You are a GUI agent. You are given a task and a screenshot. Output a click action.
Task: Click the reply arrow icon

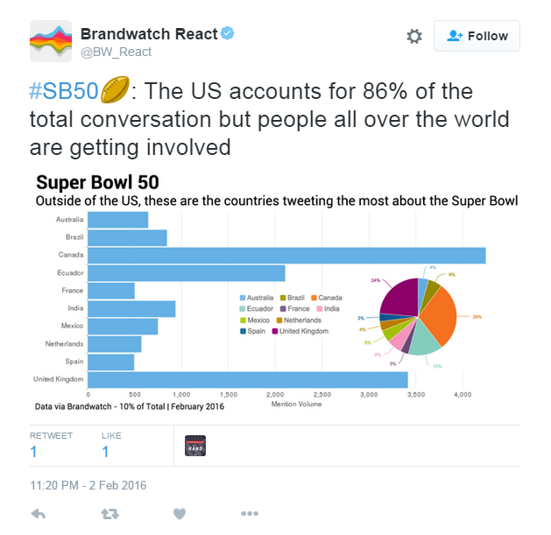point(39,514)
